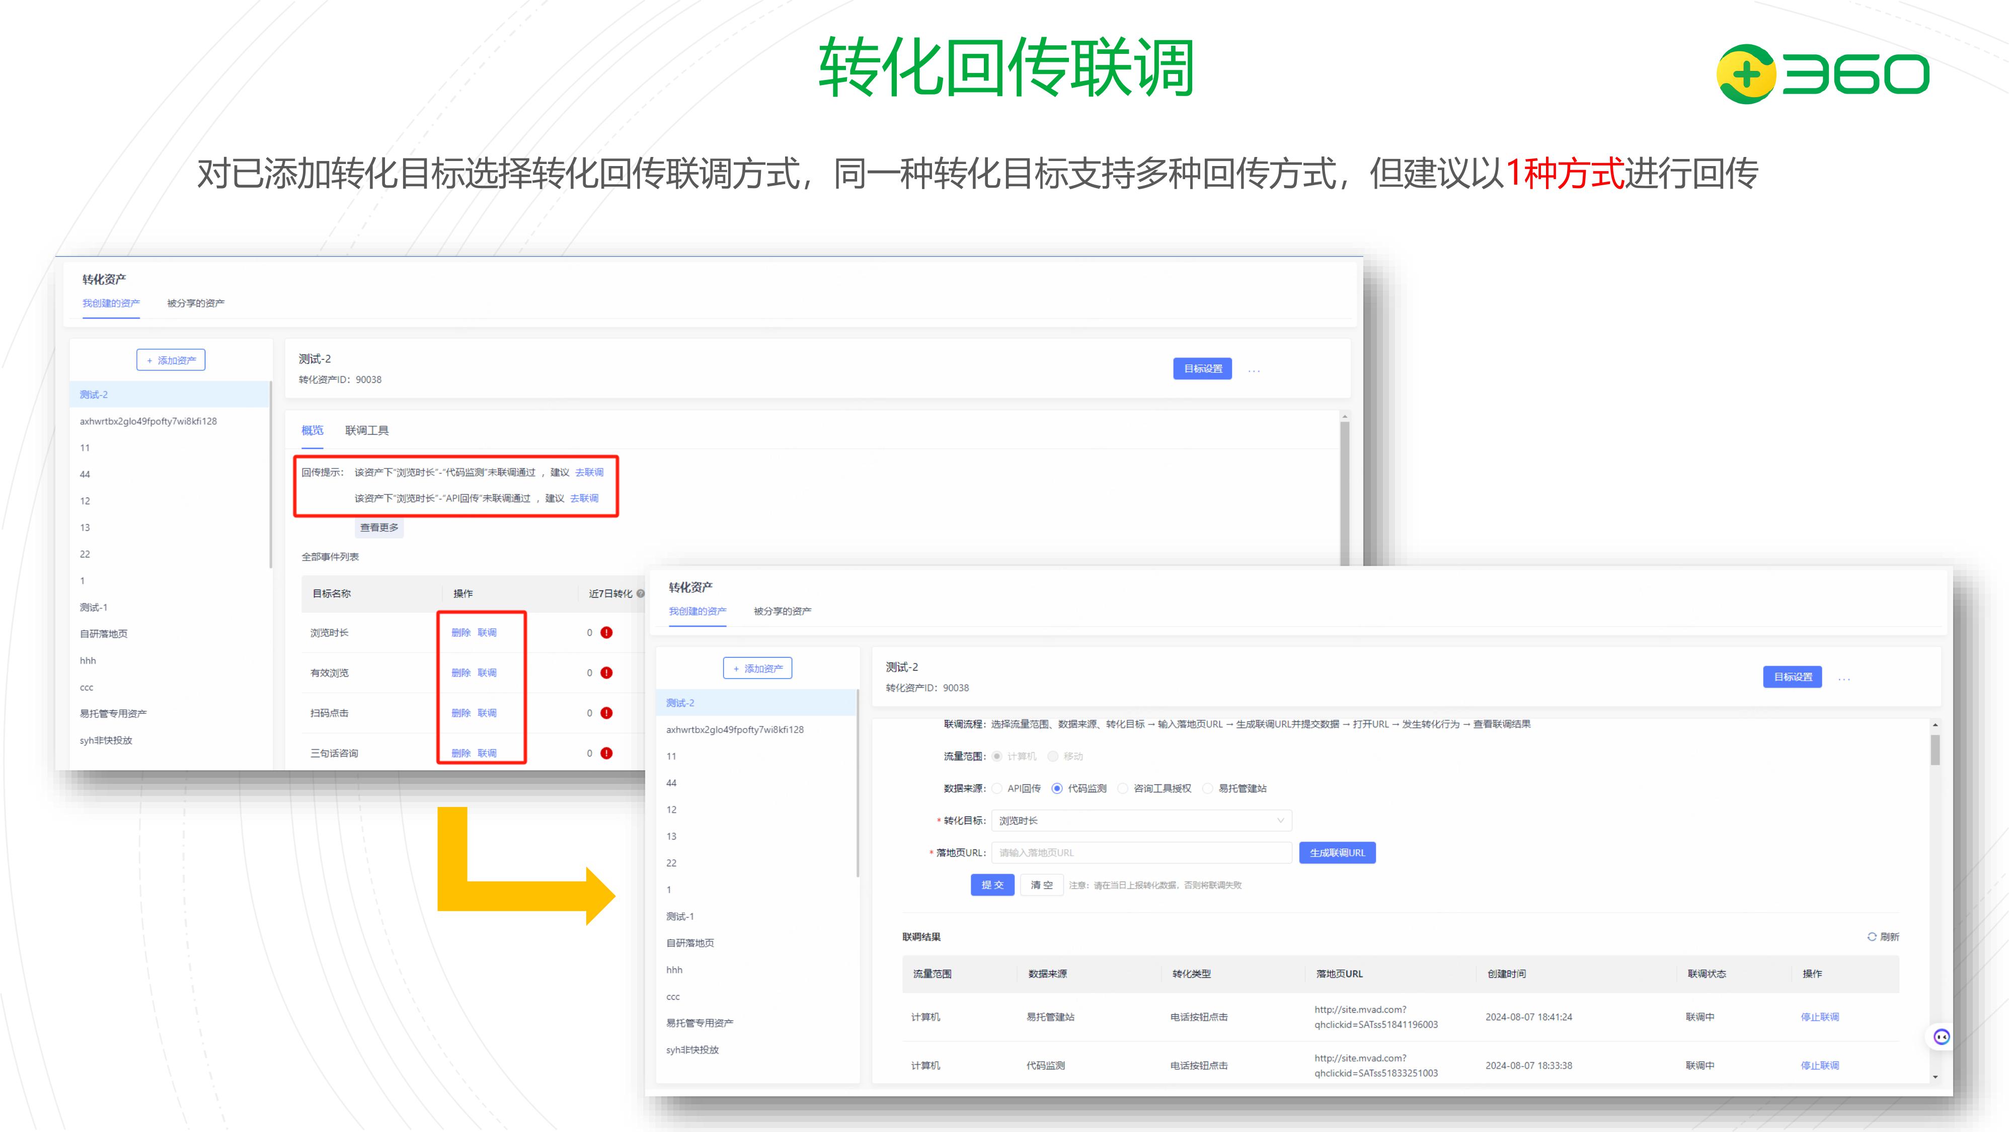
Task: Select the 移动 traffic range radio
Action: click(x=1053, y=756)
